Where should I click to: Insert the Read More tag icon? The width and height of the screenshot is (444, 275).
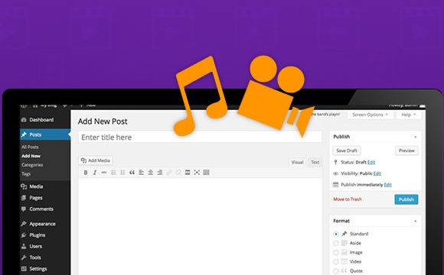[x=188, y=173]
